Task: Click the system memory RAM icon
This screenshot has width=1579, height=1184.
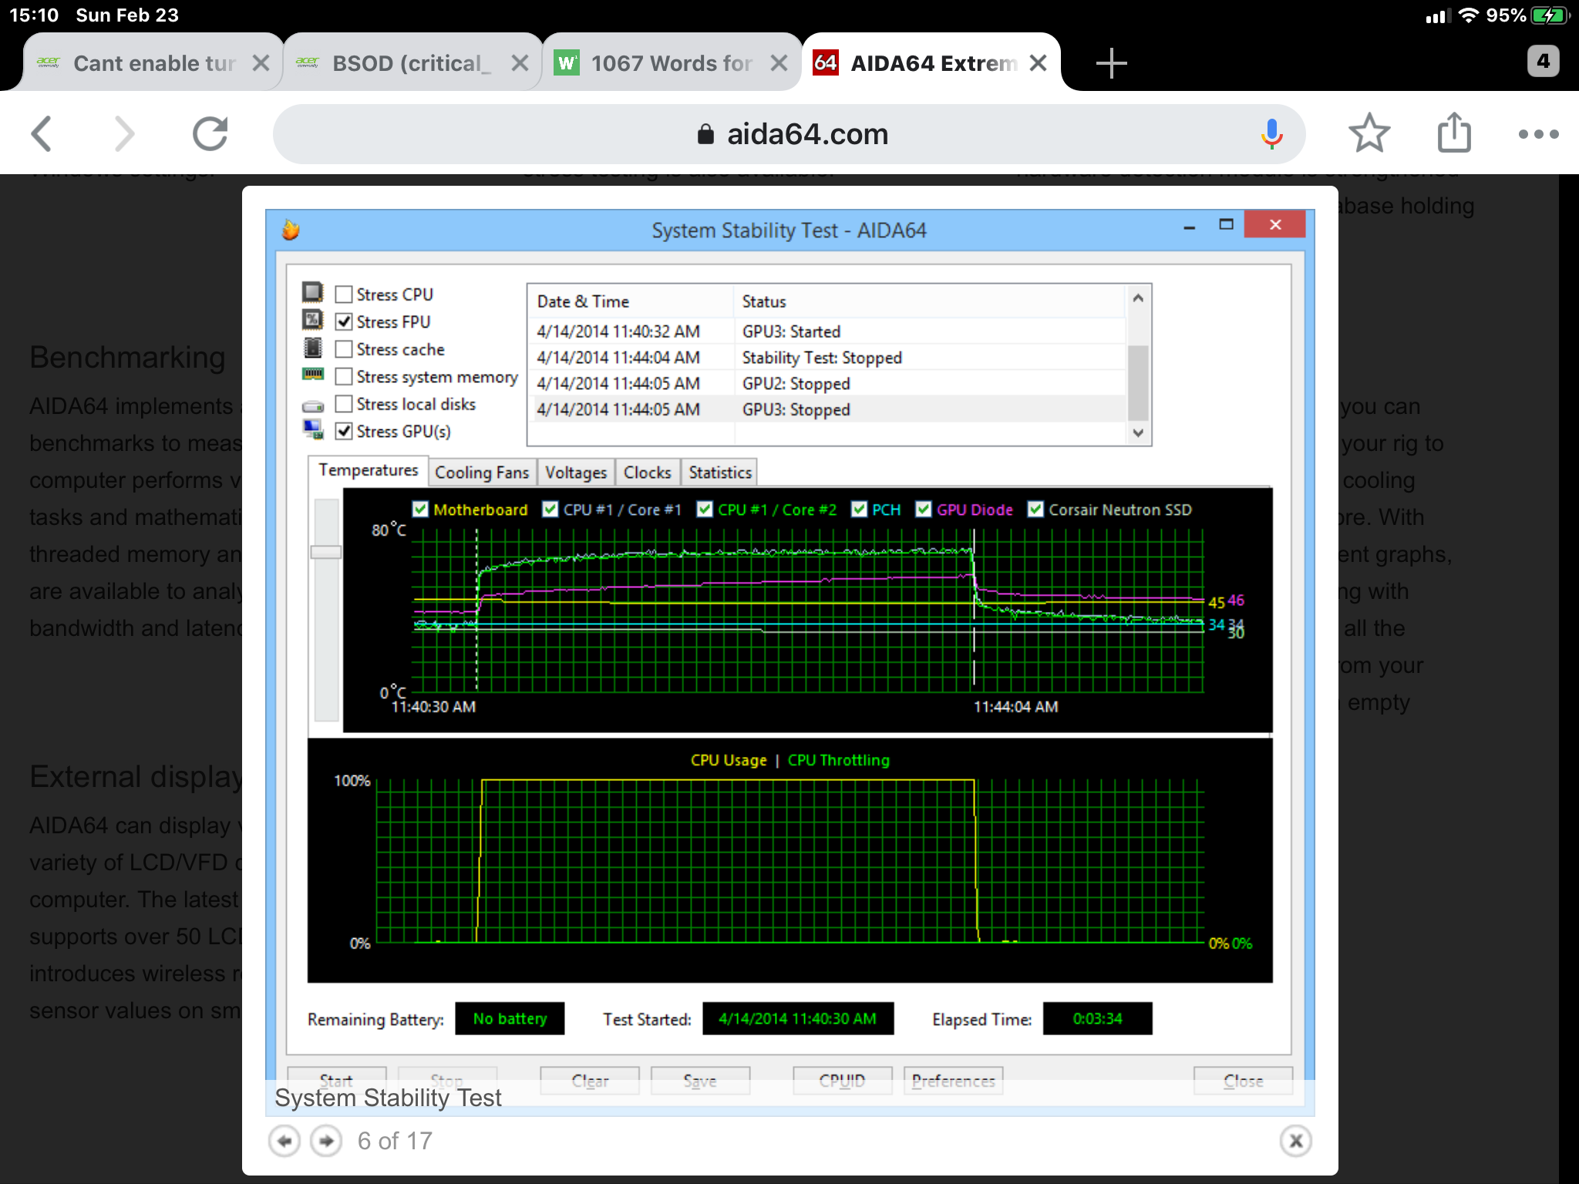Action: point(312,375)
